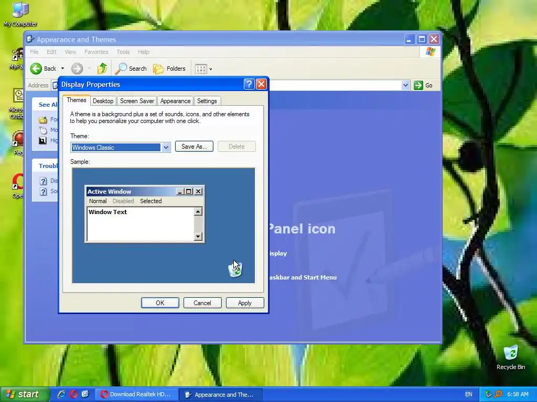The height and width of the screenshot is (402, 537).
Task: Open the Back button history arrow
Action: coord(63,69)
